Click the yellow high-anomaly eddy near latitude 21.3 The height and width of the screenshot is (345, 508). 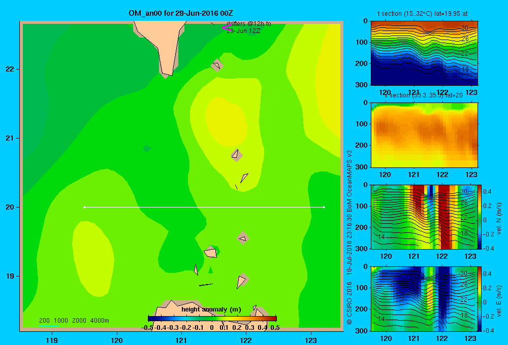pyautogui.click(x=227, y=121)
